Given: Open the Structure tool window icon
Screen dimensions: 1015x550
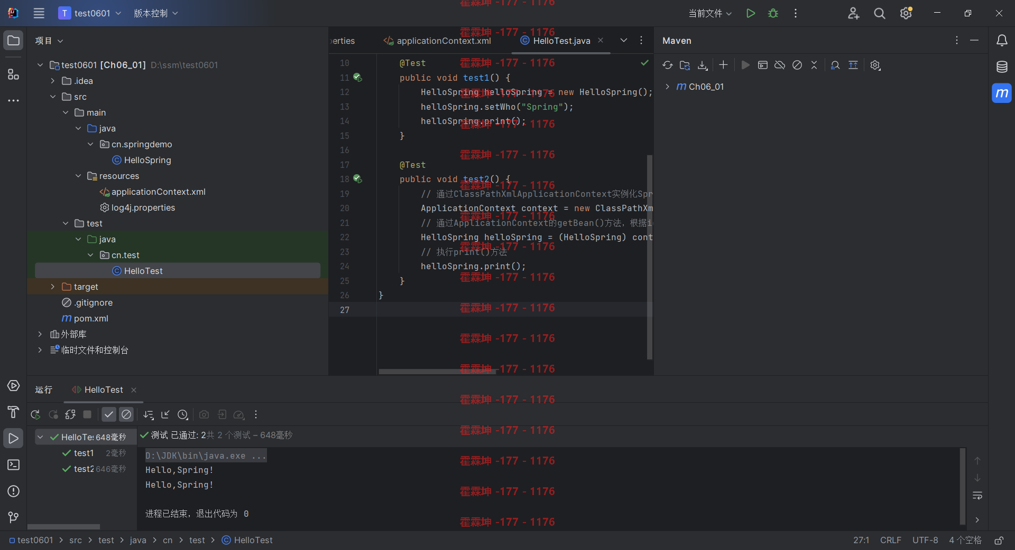Looking at the screenshot, I should click(13, 74).
